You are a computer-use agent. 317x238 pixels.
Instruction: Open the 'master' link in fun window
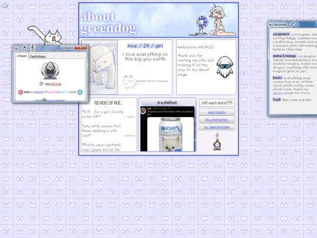pos(39,92)
